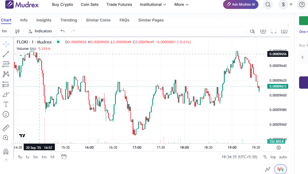
Task: Click the zoom in magnifier tool
Action: coord(6,138)
